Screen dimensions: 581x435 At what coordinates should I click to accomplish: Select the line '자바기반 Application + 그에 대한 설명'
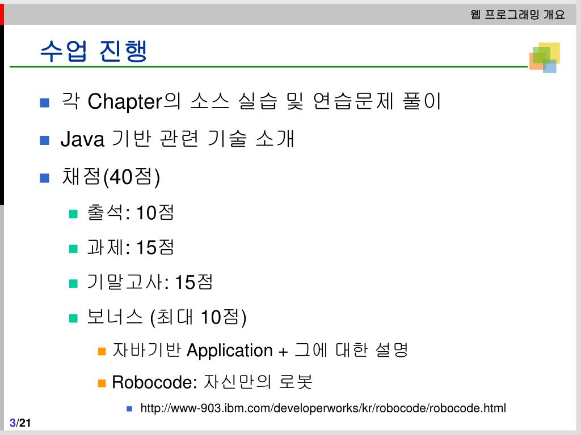(260, 350)
